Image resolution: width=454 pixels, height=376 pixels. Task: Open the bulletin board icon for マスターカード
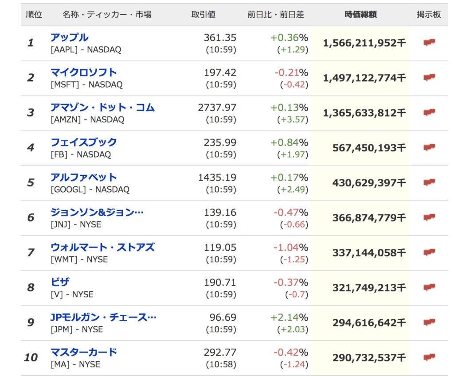429,357
